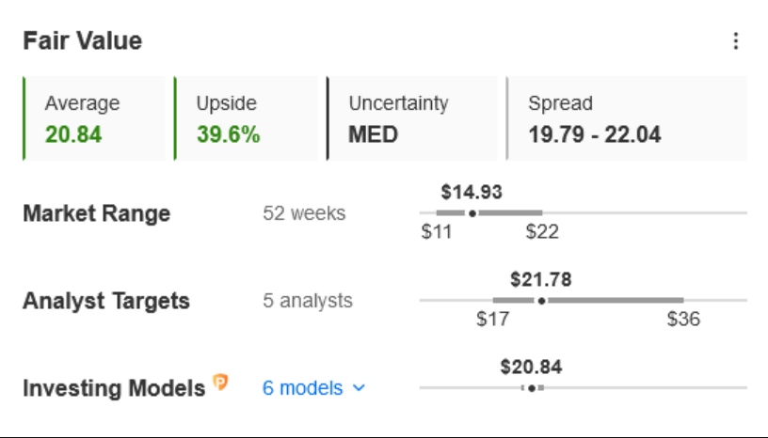Open the three-dot options menu
768x438 pixels.
pos(736,41)
